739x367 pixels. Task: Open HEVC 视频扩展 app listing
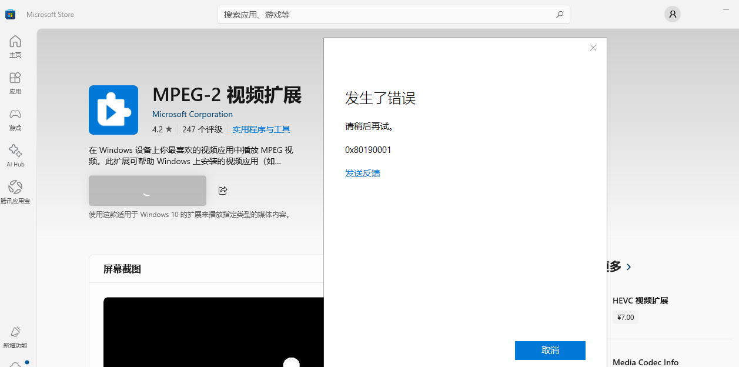click(640, 301)
